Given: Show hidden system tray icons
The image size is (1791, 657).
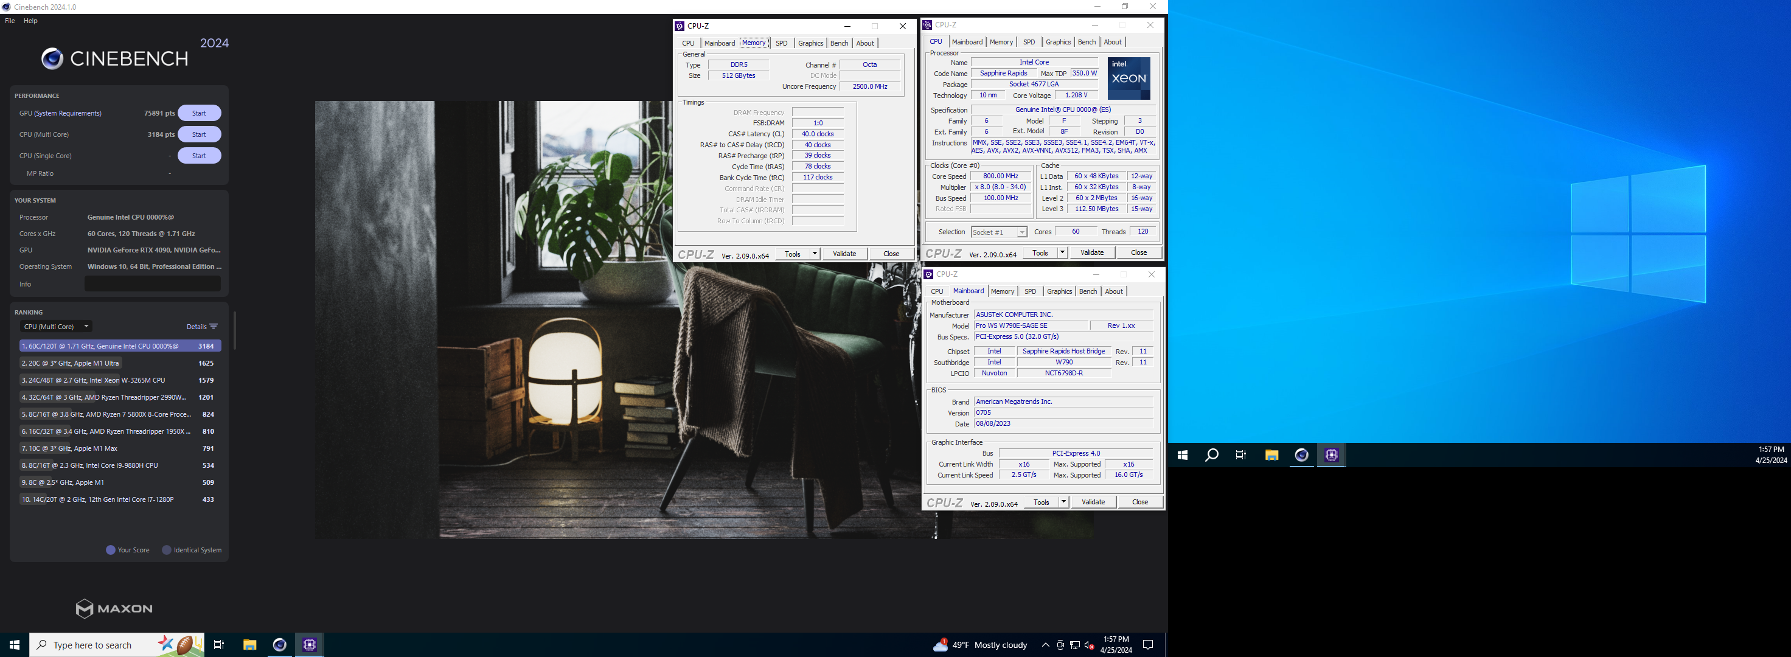Looking at the screenshot, I should pos(1045,645).
